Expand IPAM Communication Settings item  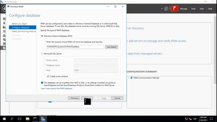click(129, 78)
